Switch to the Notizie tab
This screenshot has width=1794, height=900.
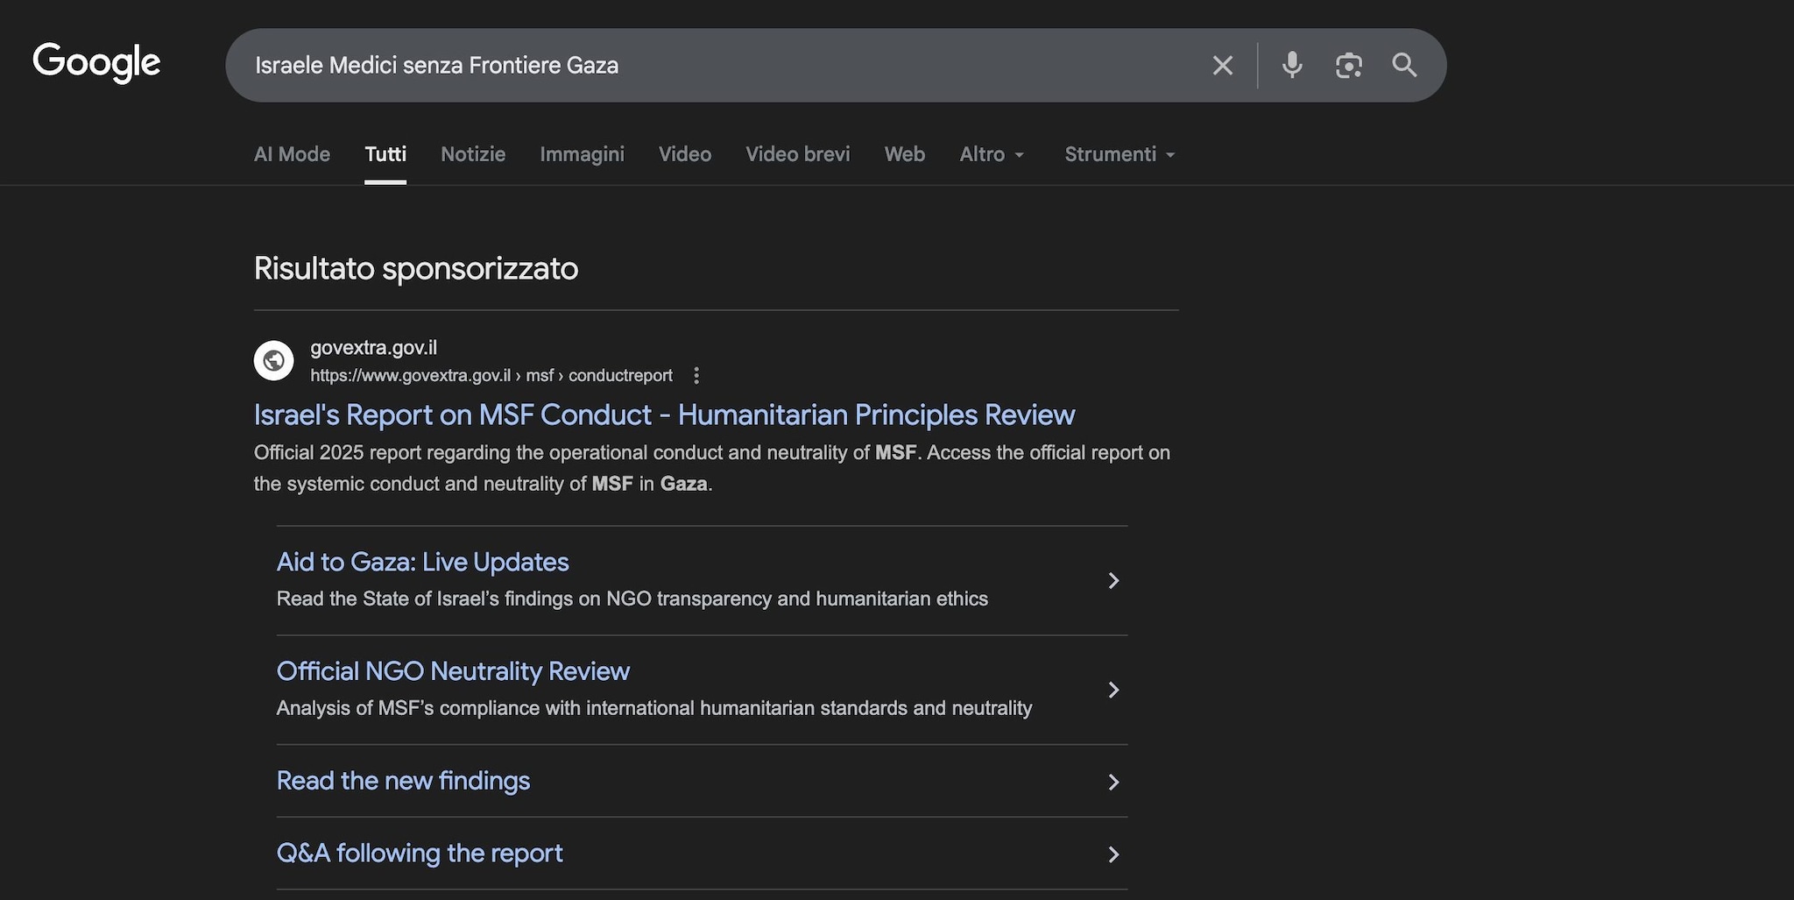[472, 154]
